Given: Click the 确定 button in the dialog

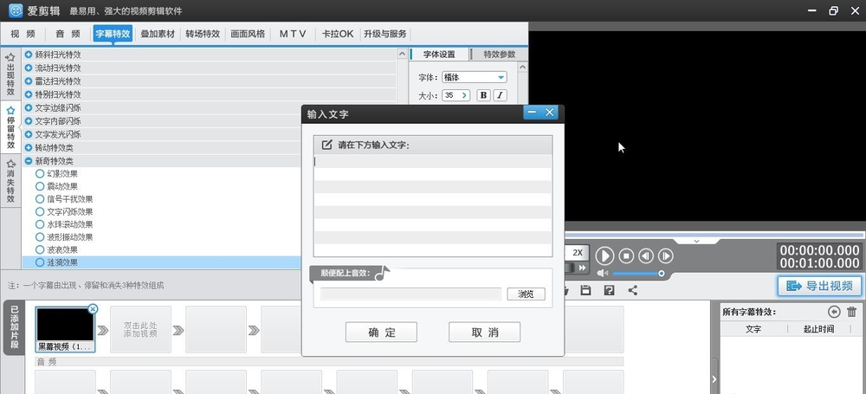Looking at the screenshot, I should [x=381, y=333].
